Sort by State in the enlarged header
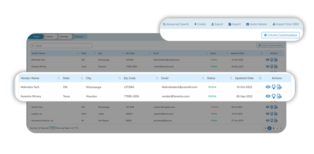Screen dimensions: 314x154 [x=82, y=78]
